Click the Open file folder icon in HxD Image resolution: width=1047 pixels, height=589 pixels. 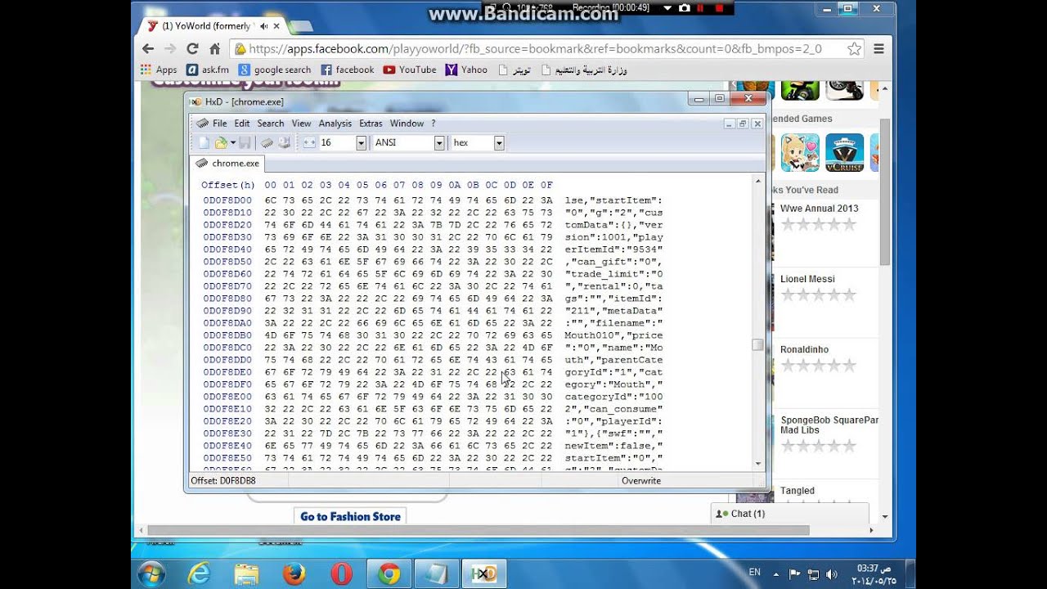pos(221,142)
